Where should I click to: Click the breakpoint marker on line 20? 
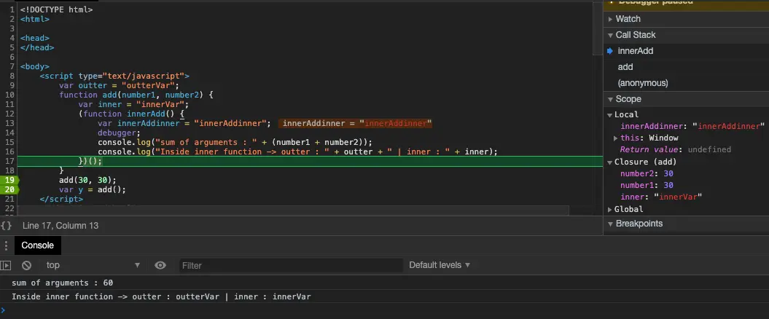[9, 189]
